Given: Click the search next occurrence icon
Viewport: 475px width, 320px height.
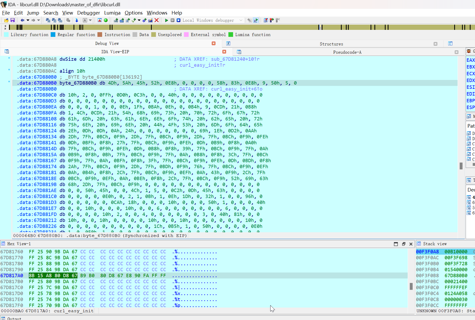Looking at the screenshot, I should (x=68, y=20).
